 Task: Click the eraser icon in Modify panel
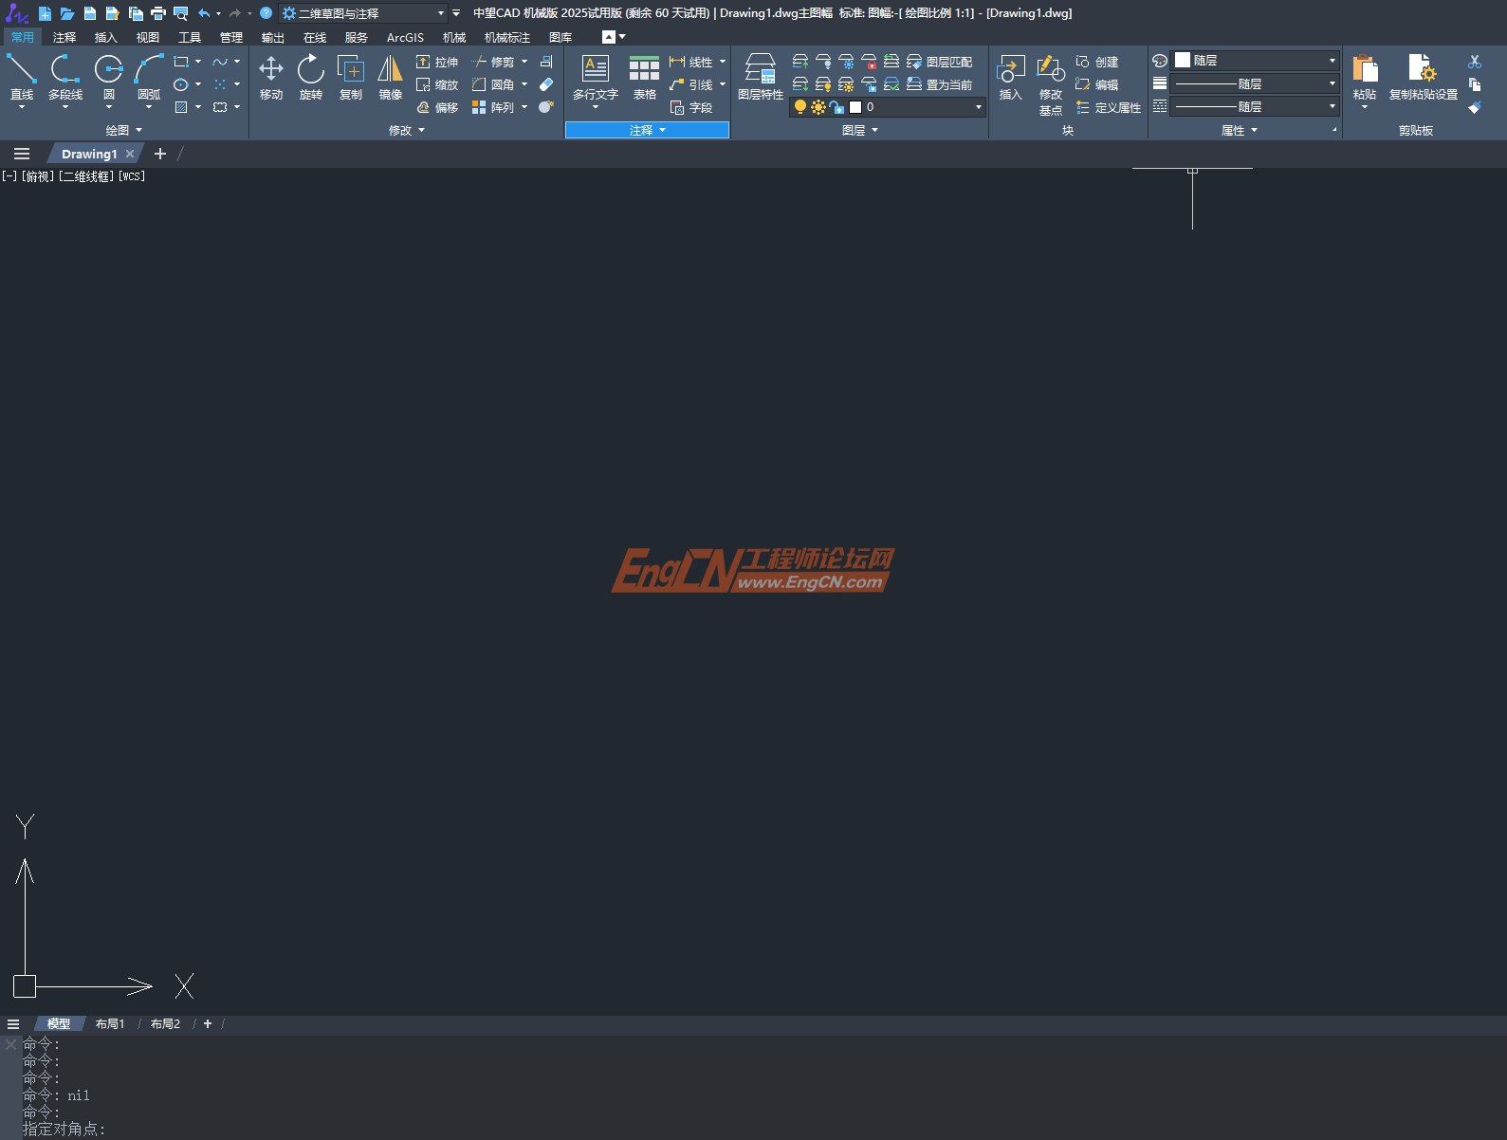(546, 84)
